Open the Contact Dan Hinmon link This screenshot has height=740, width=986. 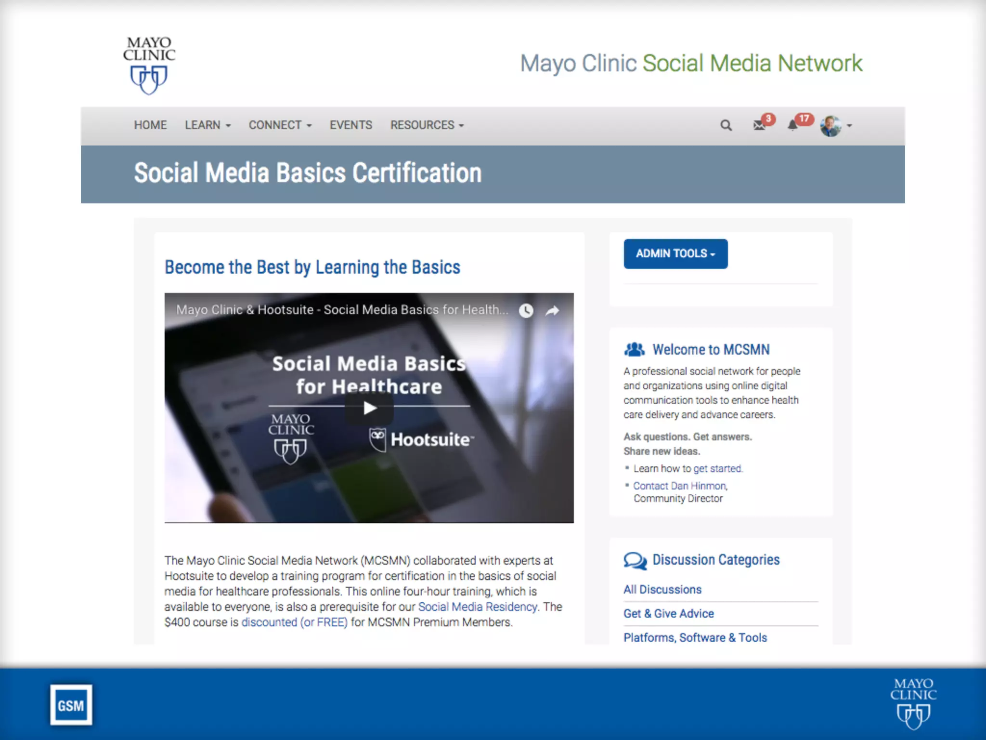point(679,486)
